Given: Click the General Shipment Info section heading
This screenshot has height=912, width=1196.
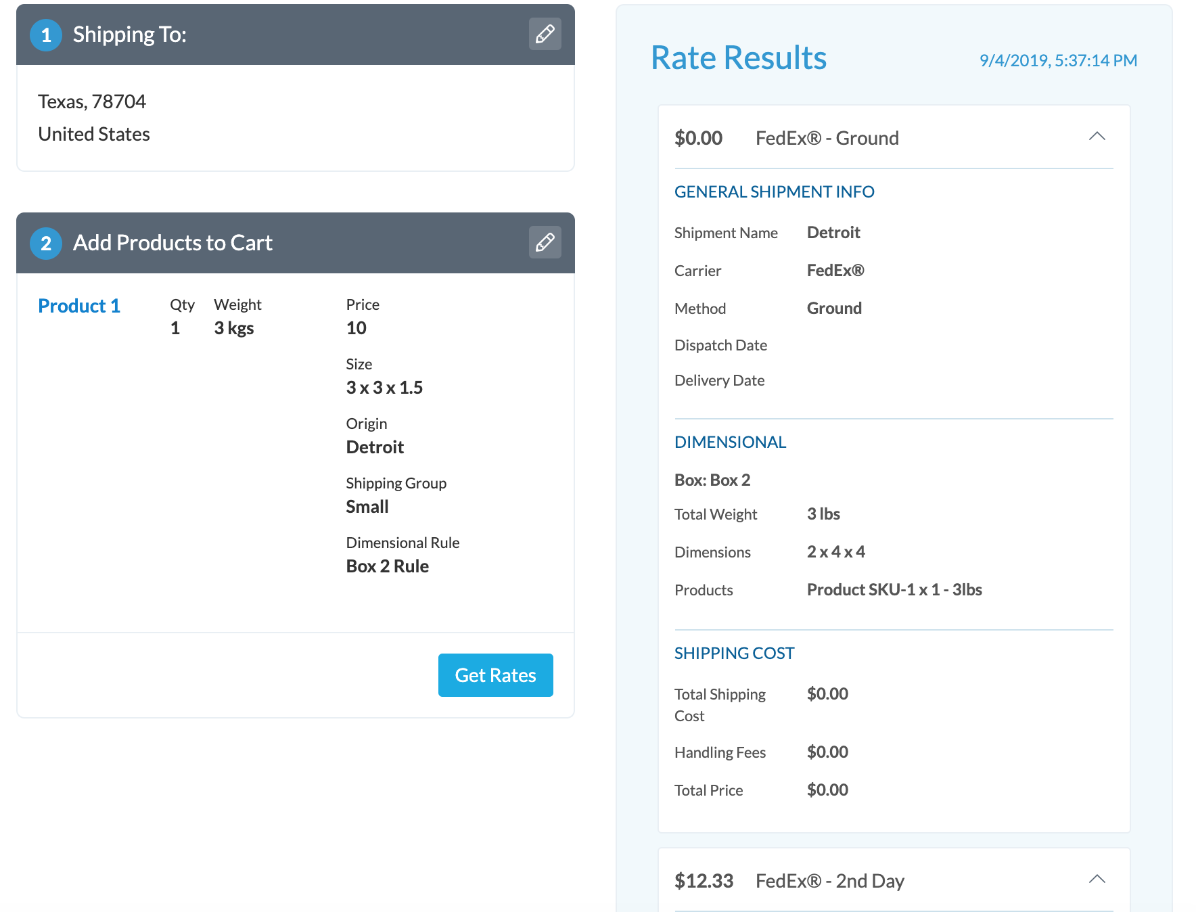Looking at the screenshot, I should click(x=774, y=192).
